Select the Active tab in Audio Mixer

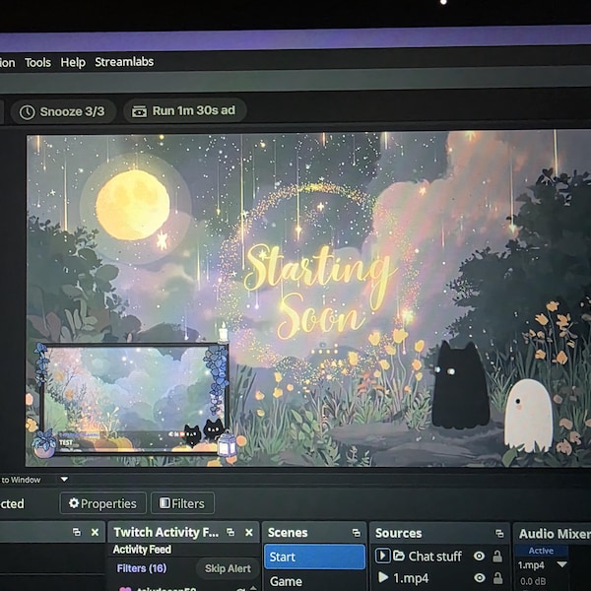pos(541,551)
